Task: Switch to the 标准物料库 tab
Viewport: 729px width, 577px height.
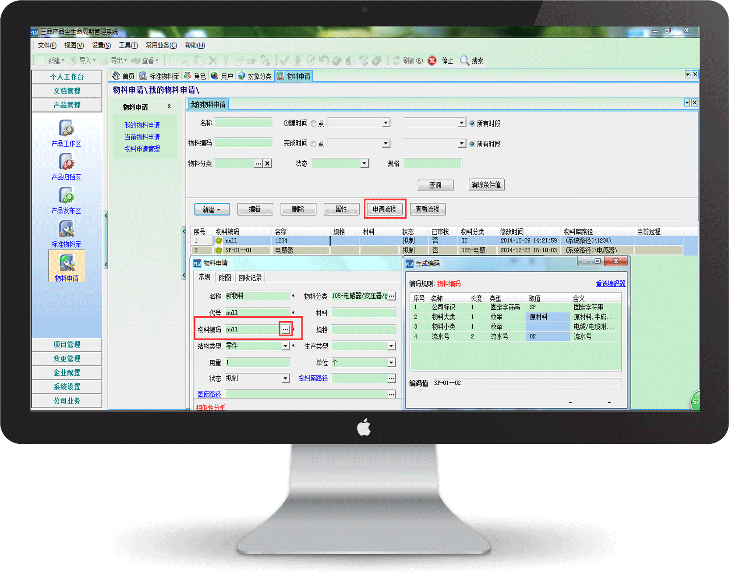Action: [x=159, y=76]
